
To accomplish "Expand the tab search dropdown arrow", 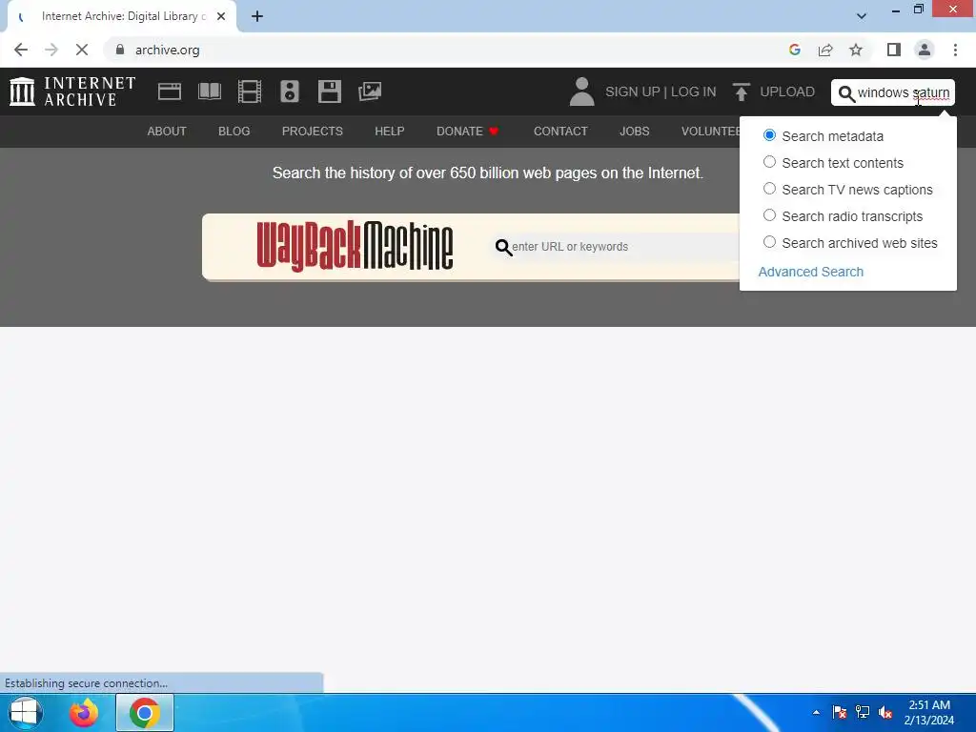I will pyautogui.click(x=862, y=16).
